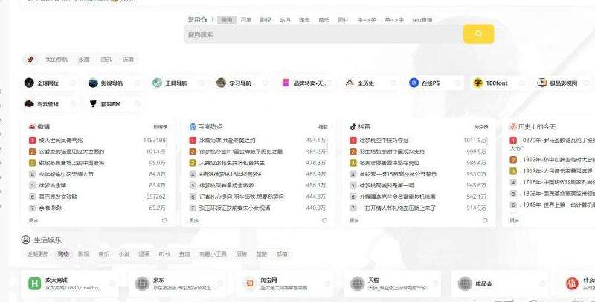Open 更多 under the 百度热点 panel
595x302 pixels.
click(194, 220)
